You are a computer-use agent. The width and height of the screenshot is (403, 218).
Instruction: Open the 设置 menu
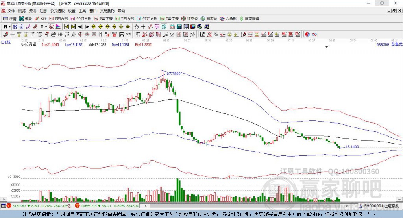click(72, 11)
